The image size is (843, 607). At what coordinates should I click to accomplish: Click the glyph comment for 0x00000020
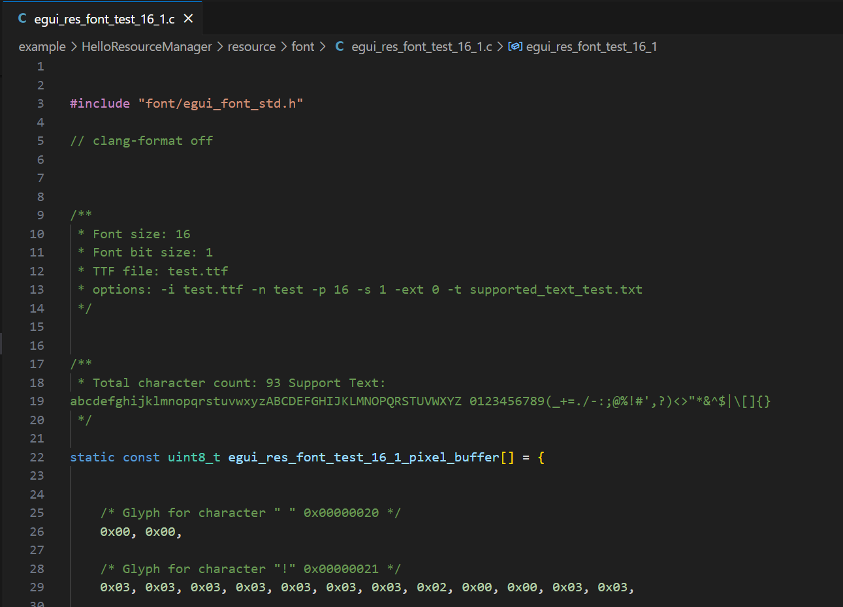[251, 513]
